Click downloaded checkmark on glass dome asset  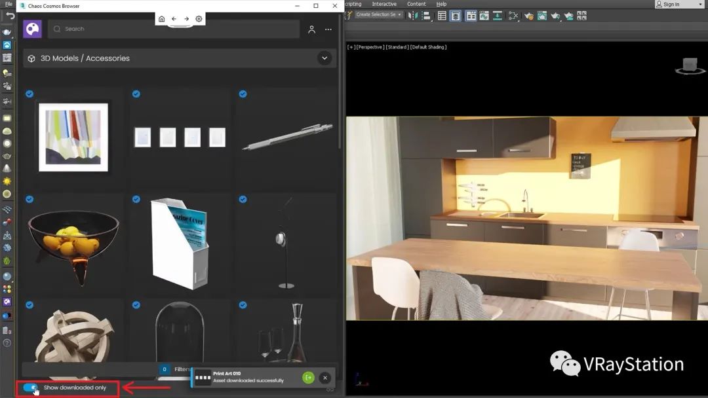click(136, 305)
